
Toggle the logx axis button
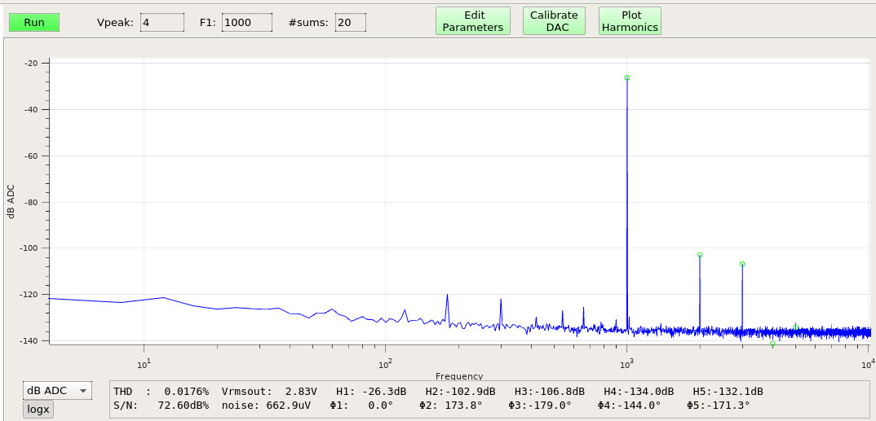(x=38, y=410)
